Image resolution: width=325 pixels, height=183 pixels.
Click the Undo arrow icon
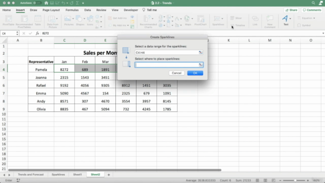(63, 3)
